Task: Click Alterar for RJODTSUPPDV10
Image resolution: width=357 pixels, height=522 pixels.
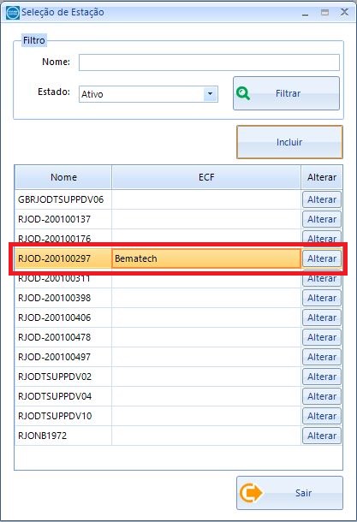Action: tap(322, 416)
